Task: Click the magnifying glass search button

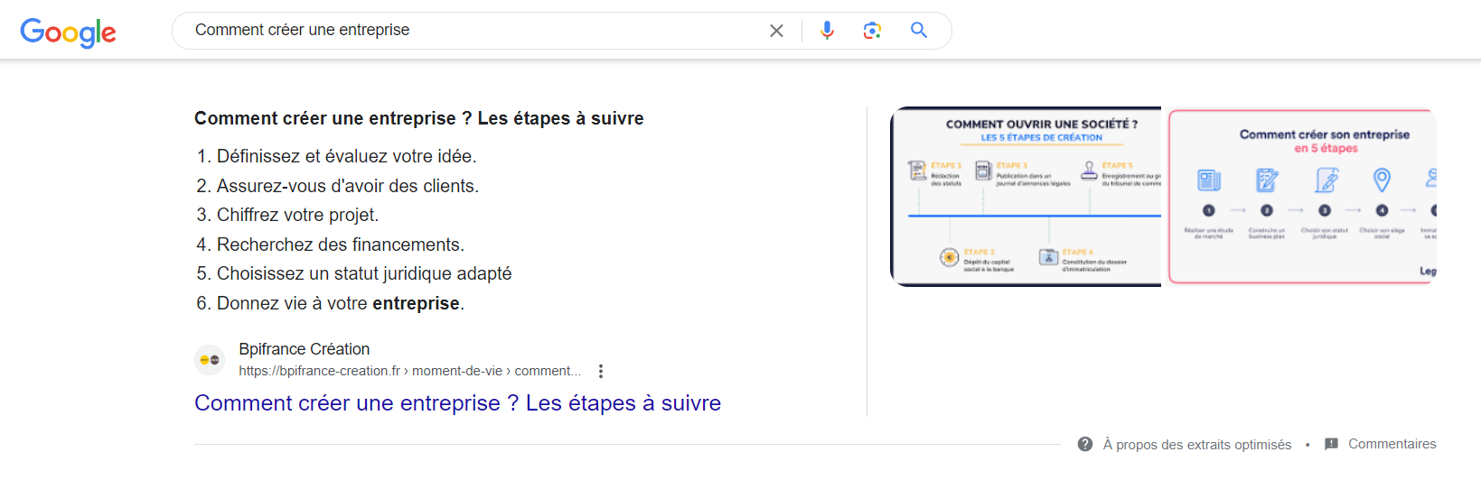Action: [919, 31]
